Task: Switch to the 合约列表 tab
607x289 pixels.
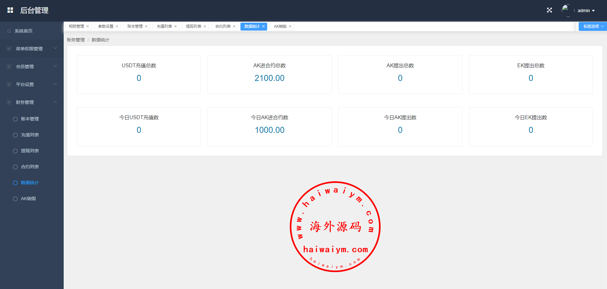Action: tap(223, 26)
